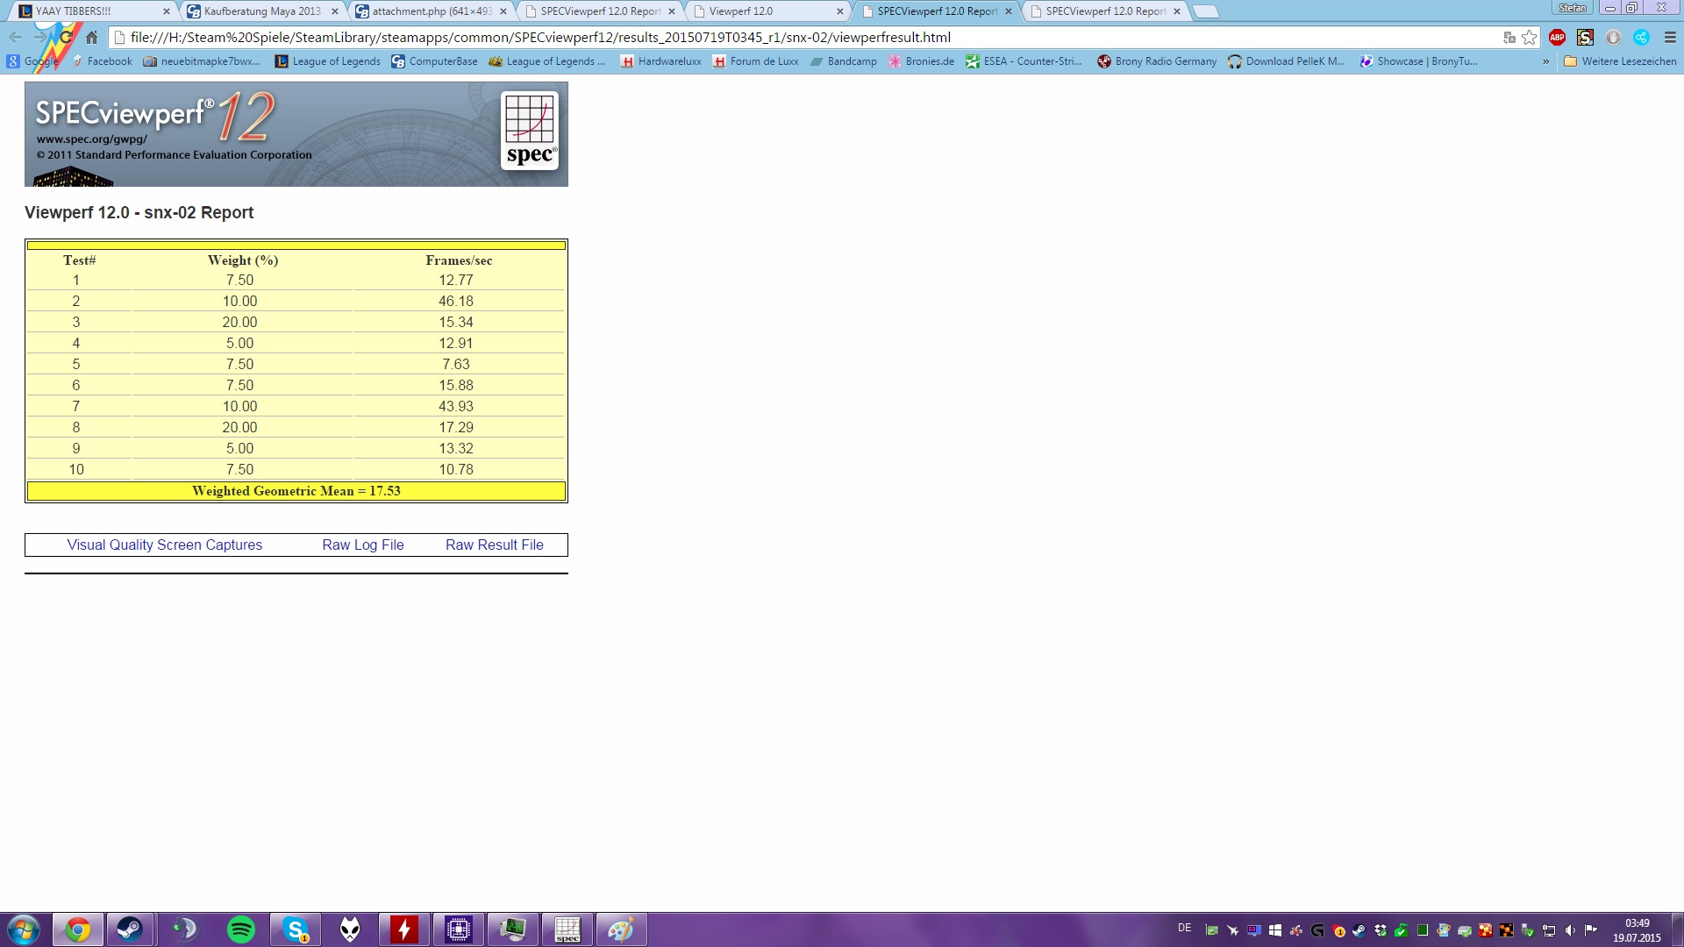Click the Chrome home button
Screen dimensions: 1684x947
91,38
